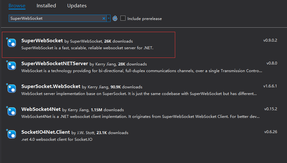Select the SuperWebSocket package icon
Image resolution: width=287 pixels, height=163 pixels.
click(11, 42)
